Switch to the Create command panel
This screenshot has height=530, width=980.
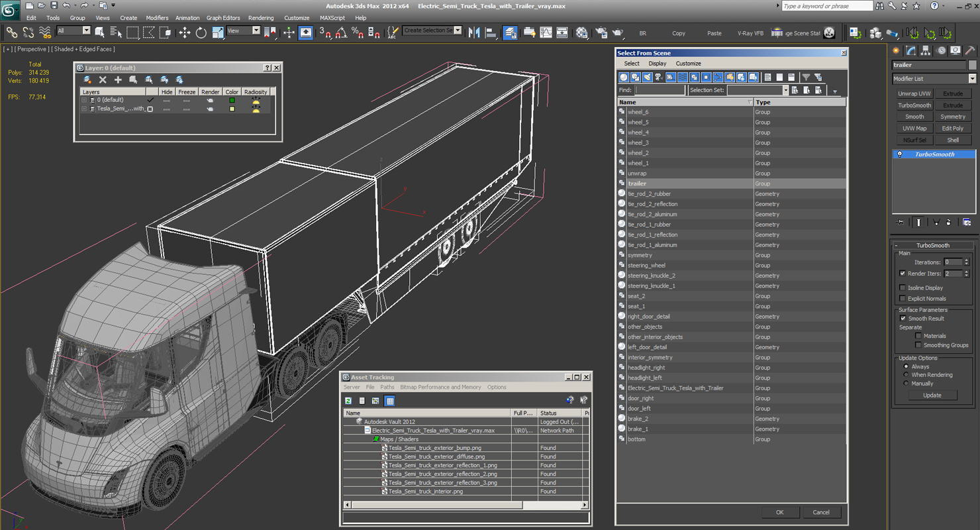click(x=897, y=50)
